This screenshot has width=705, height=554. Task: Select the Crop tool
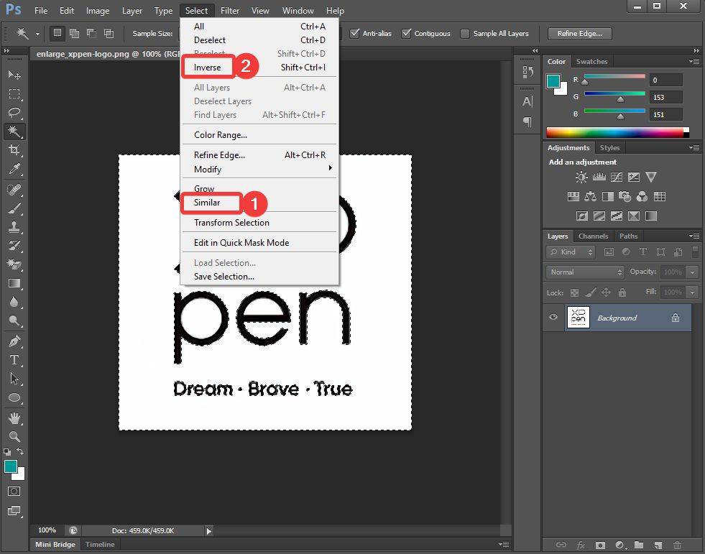click(x=14, y=150)
